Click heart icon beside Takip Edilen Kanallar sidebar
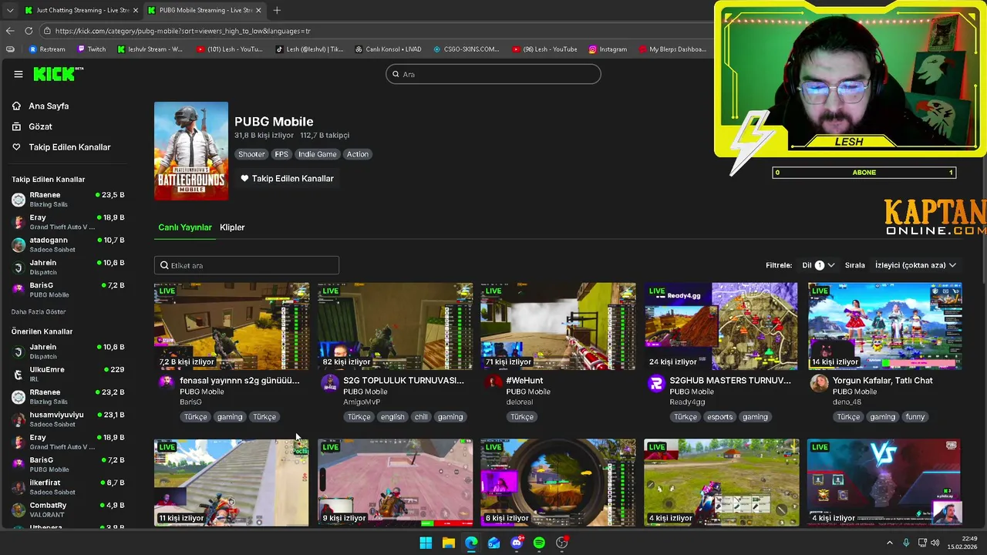This screenshot has width=987, height=555. point(16,147)
